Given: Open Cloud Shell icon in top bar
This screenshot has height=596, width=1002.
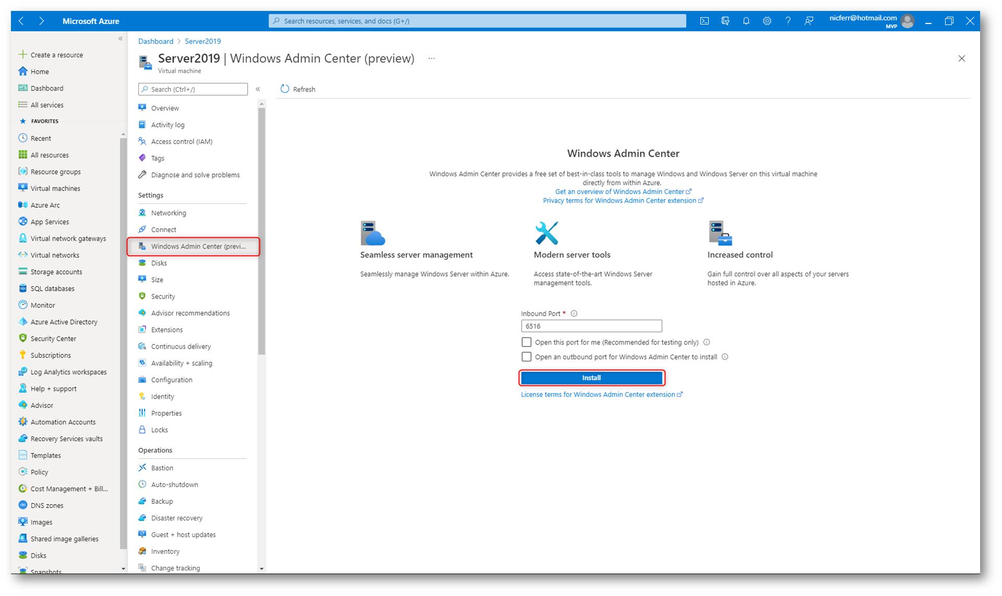Looking at the screenshot, I should (x=704, y=21).
